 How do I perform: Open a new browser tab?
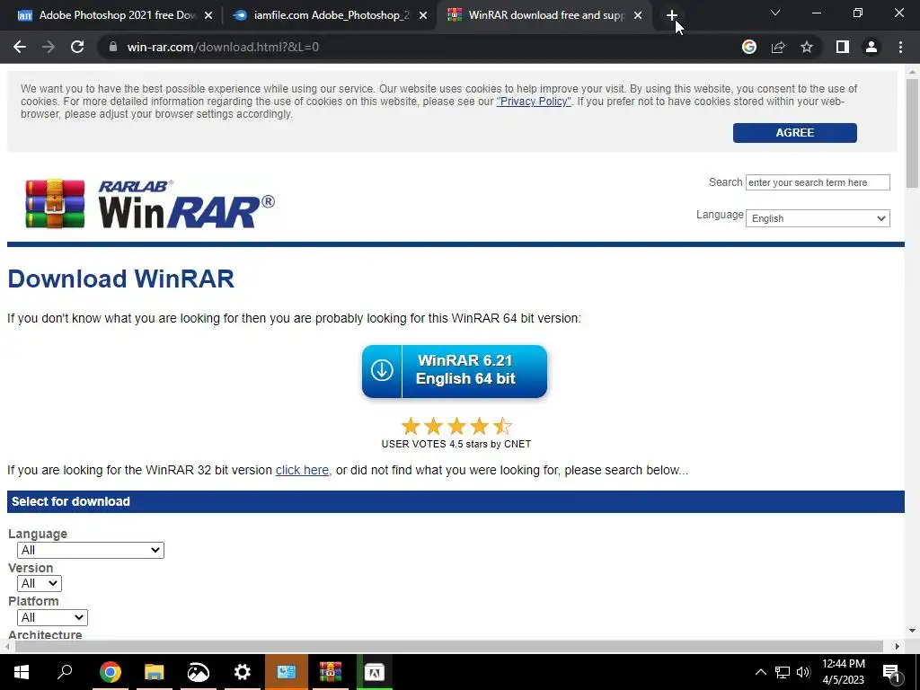pyautogui.click(x=672, y=15)
